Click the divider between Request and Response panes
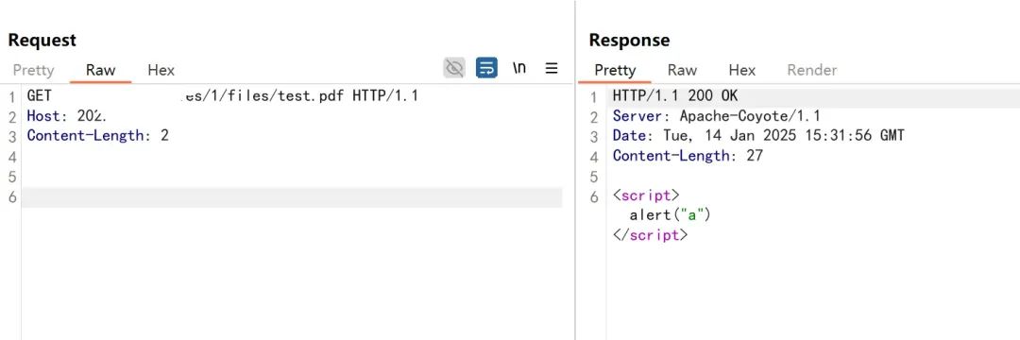Screen dimensions: 1020x340 coord(575,170)
